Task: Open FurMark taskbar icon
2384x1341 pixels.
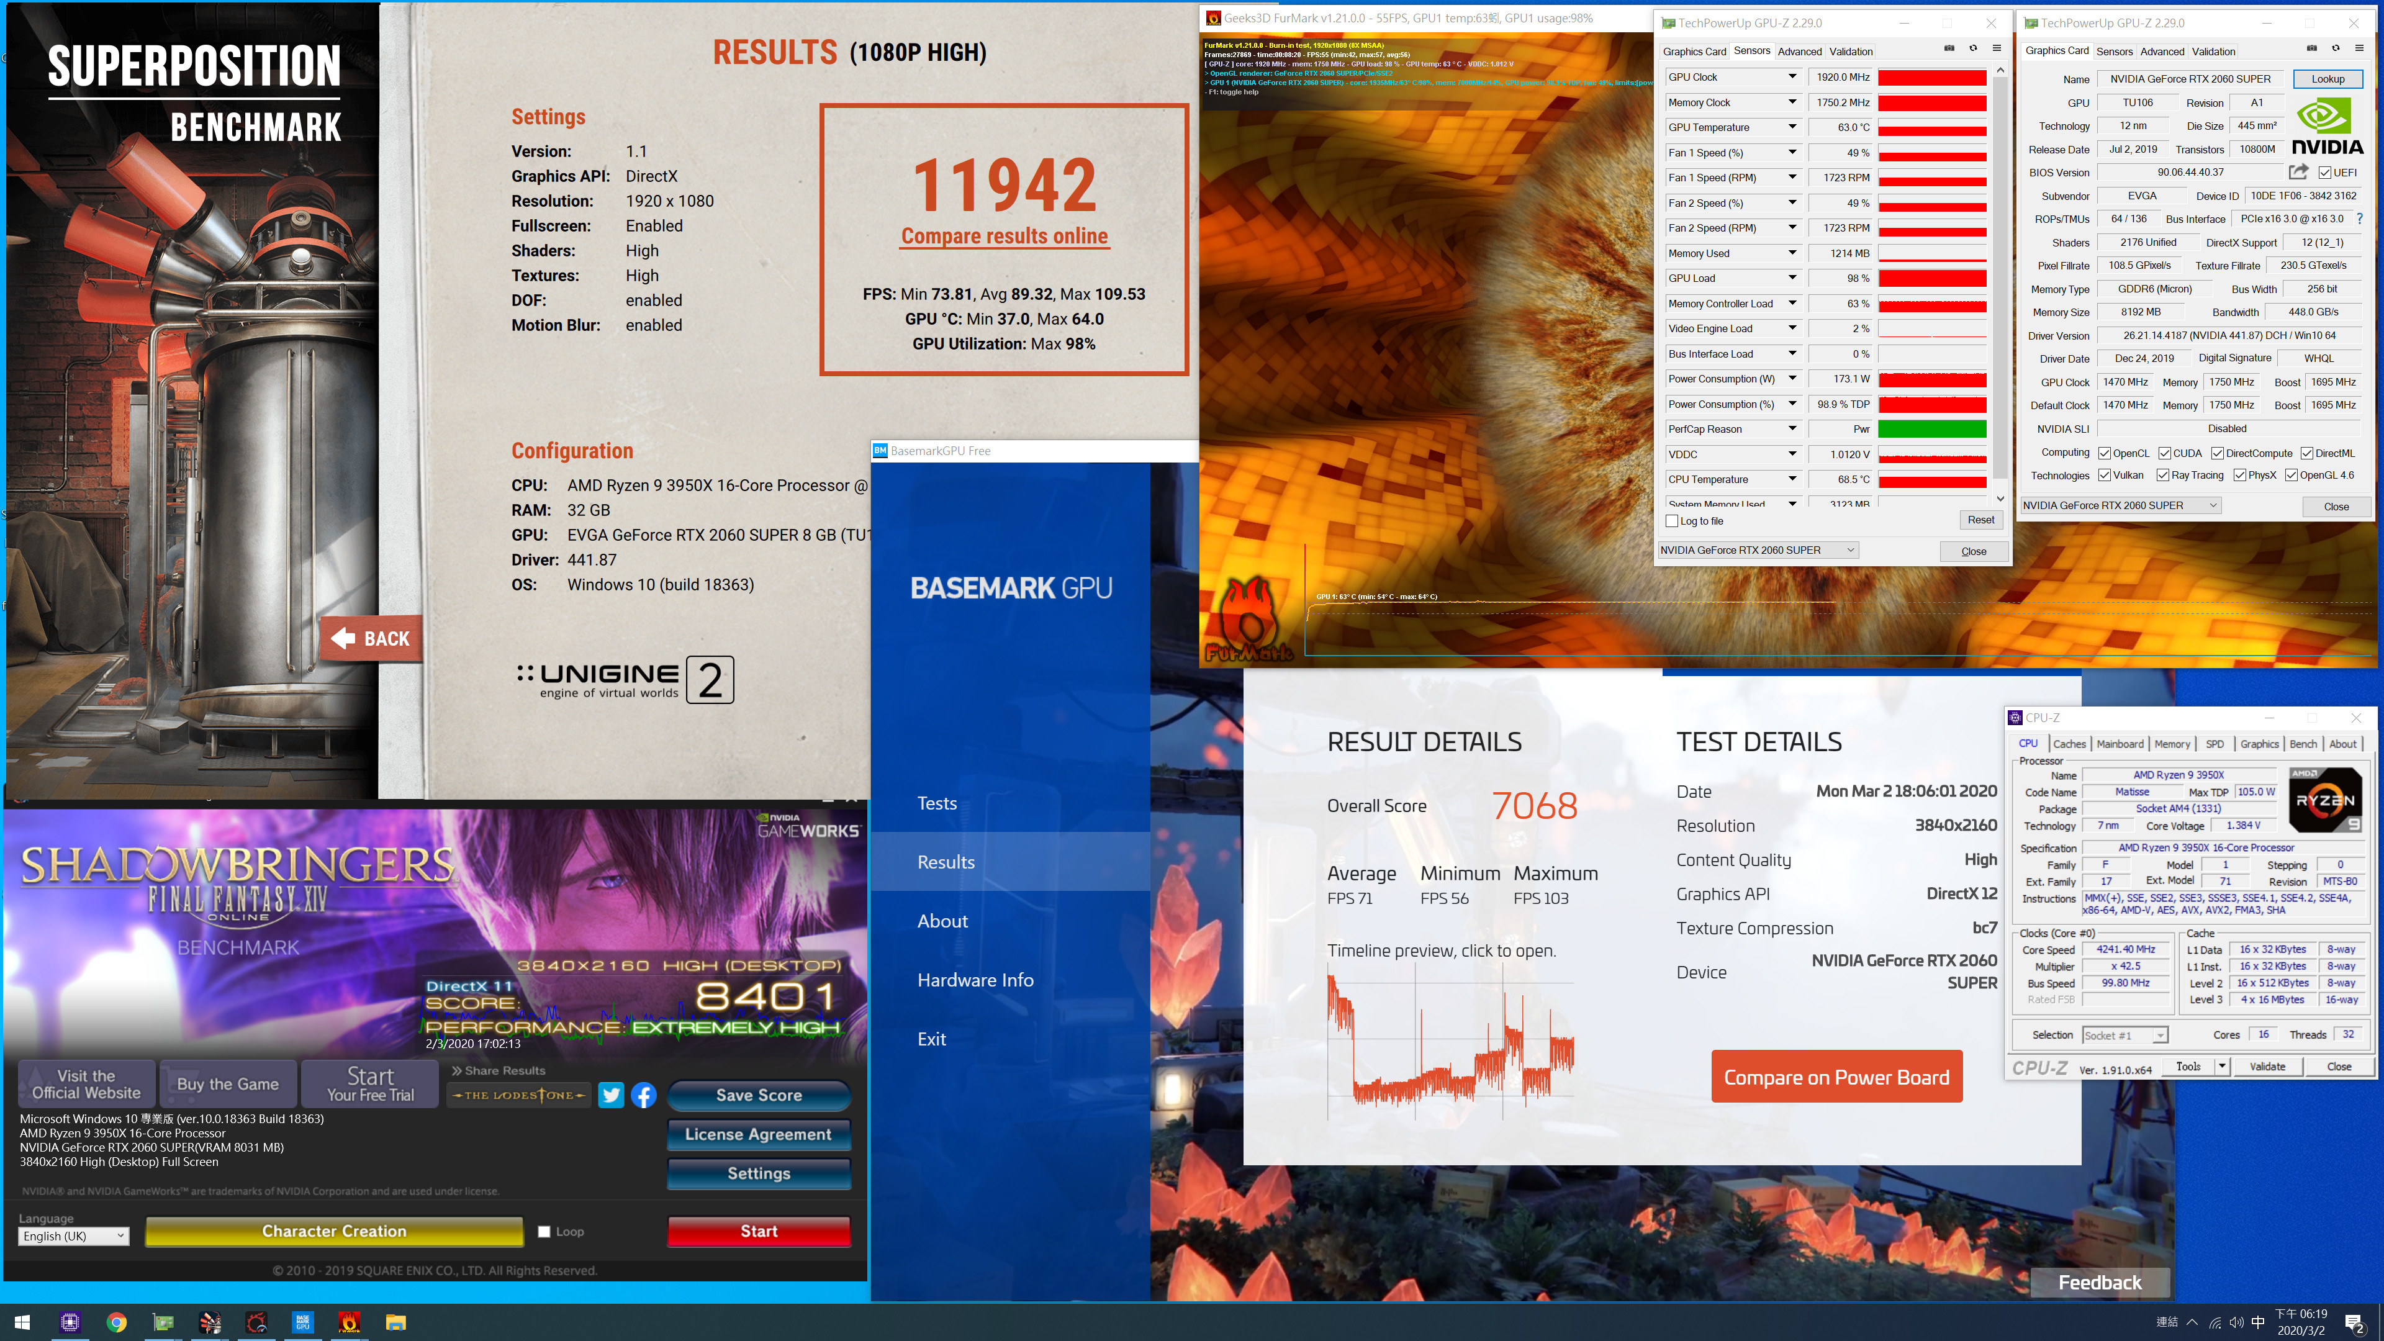Action: (349, 1322)
